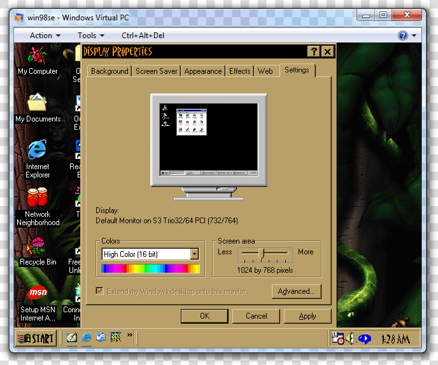
Task: Switch to the Background tab
Action: coord(109,71)
